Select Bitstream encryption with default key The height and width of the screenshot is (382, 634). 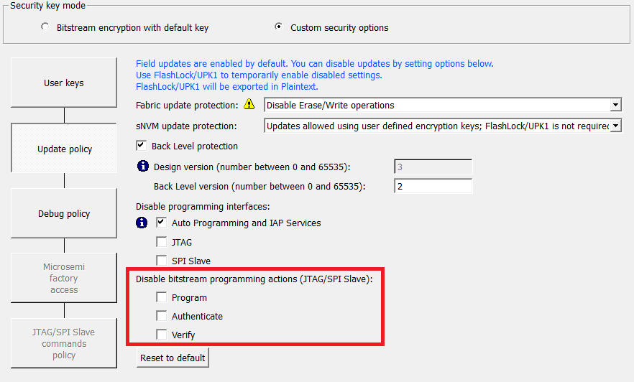pos(45,27)
